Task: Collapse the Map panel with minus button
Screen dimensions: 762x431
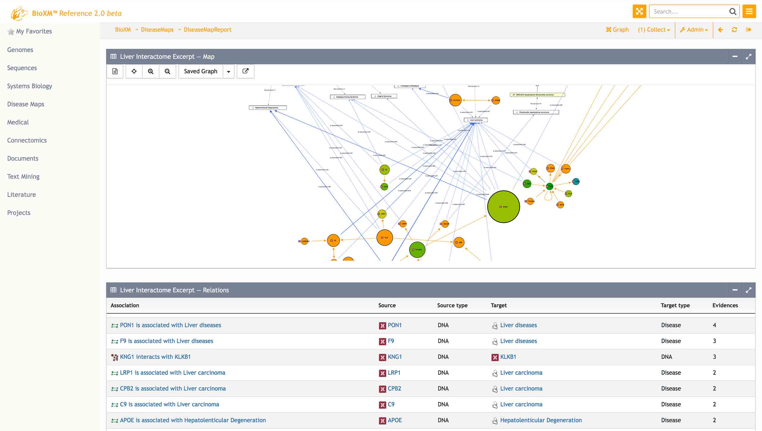Action: (x=735, y=56)
